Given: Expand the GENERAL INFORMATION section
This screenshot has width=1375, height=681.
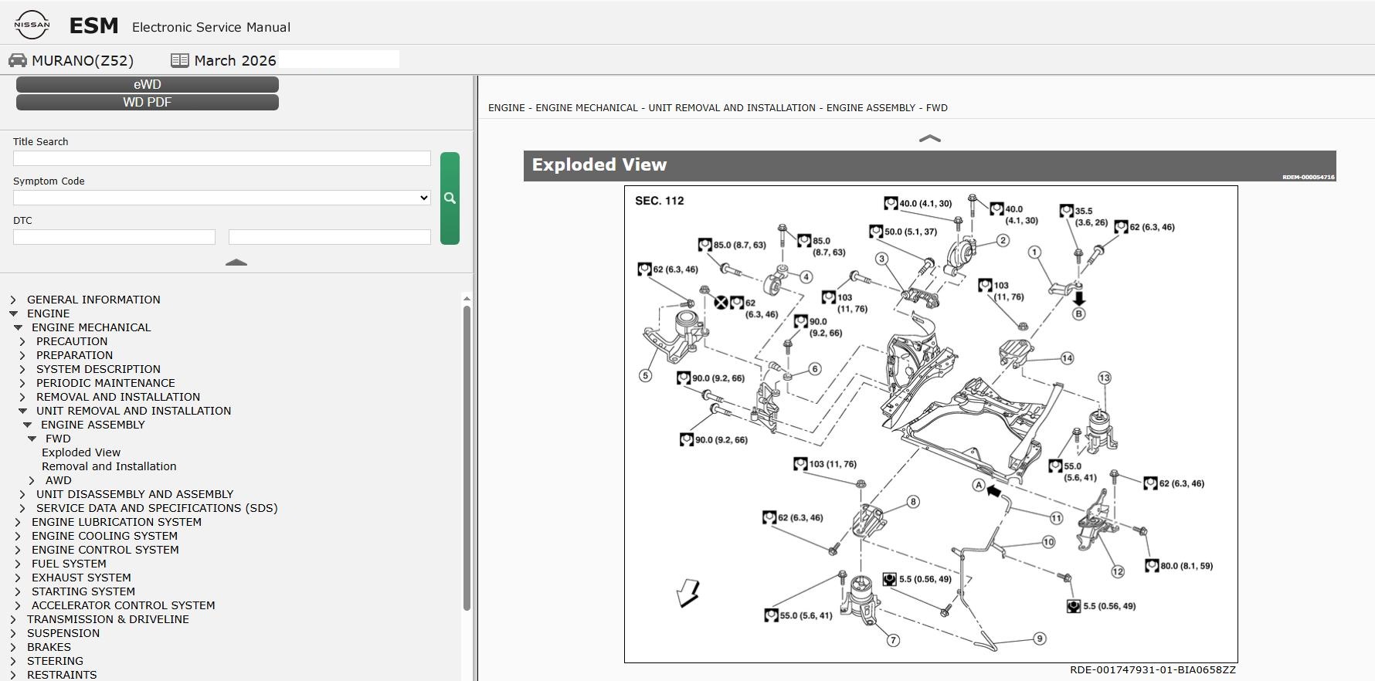Looking at the screenshot, I should (x=13, y=300).
